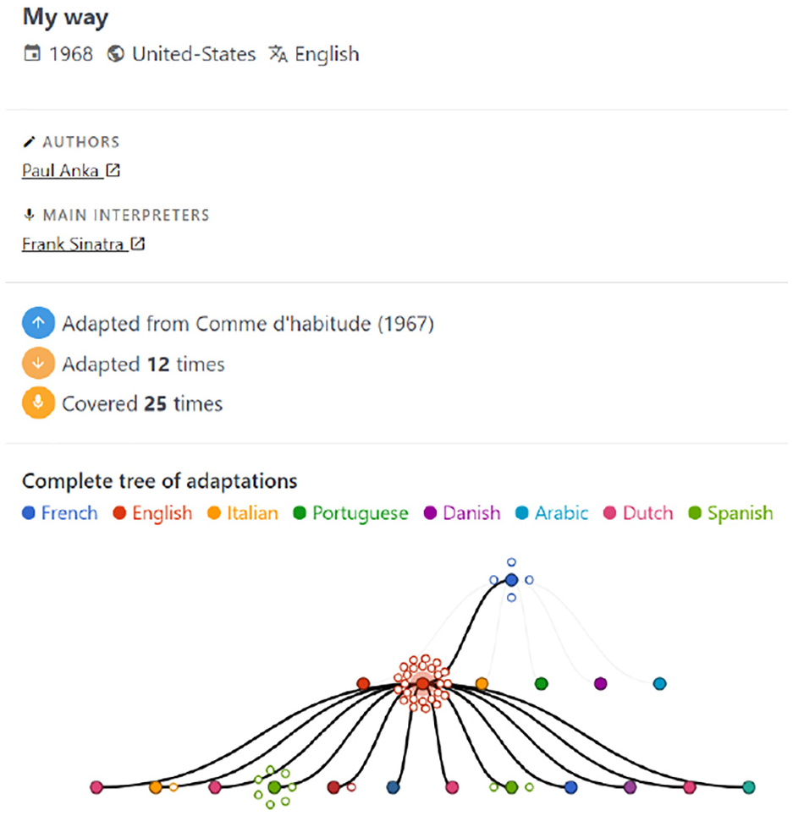
Task: Click the orange microphone Covered icon
Action: tap(38, 402)
